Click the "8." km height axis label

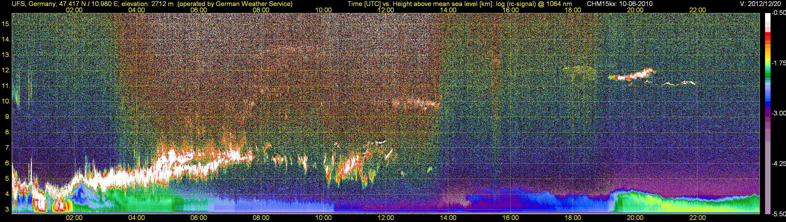8,132
